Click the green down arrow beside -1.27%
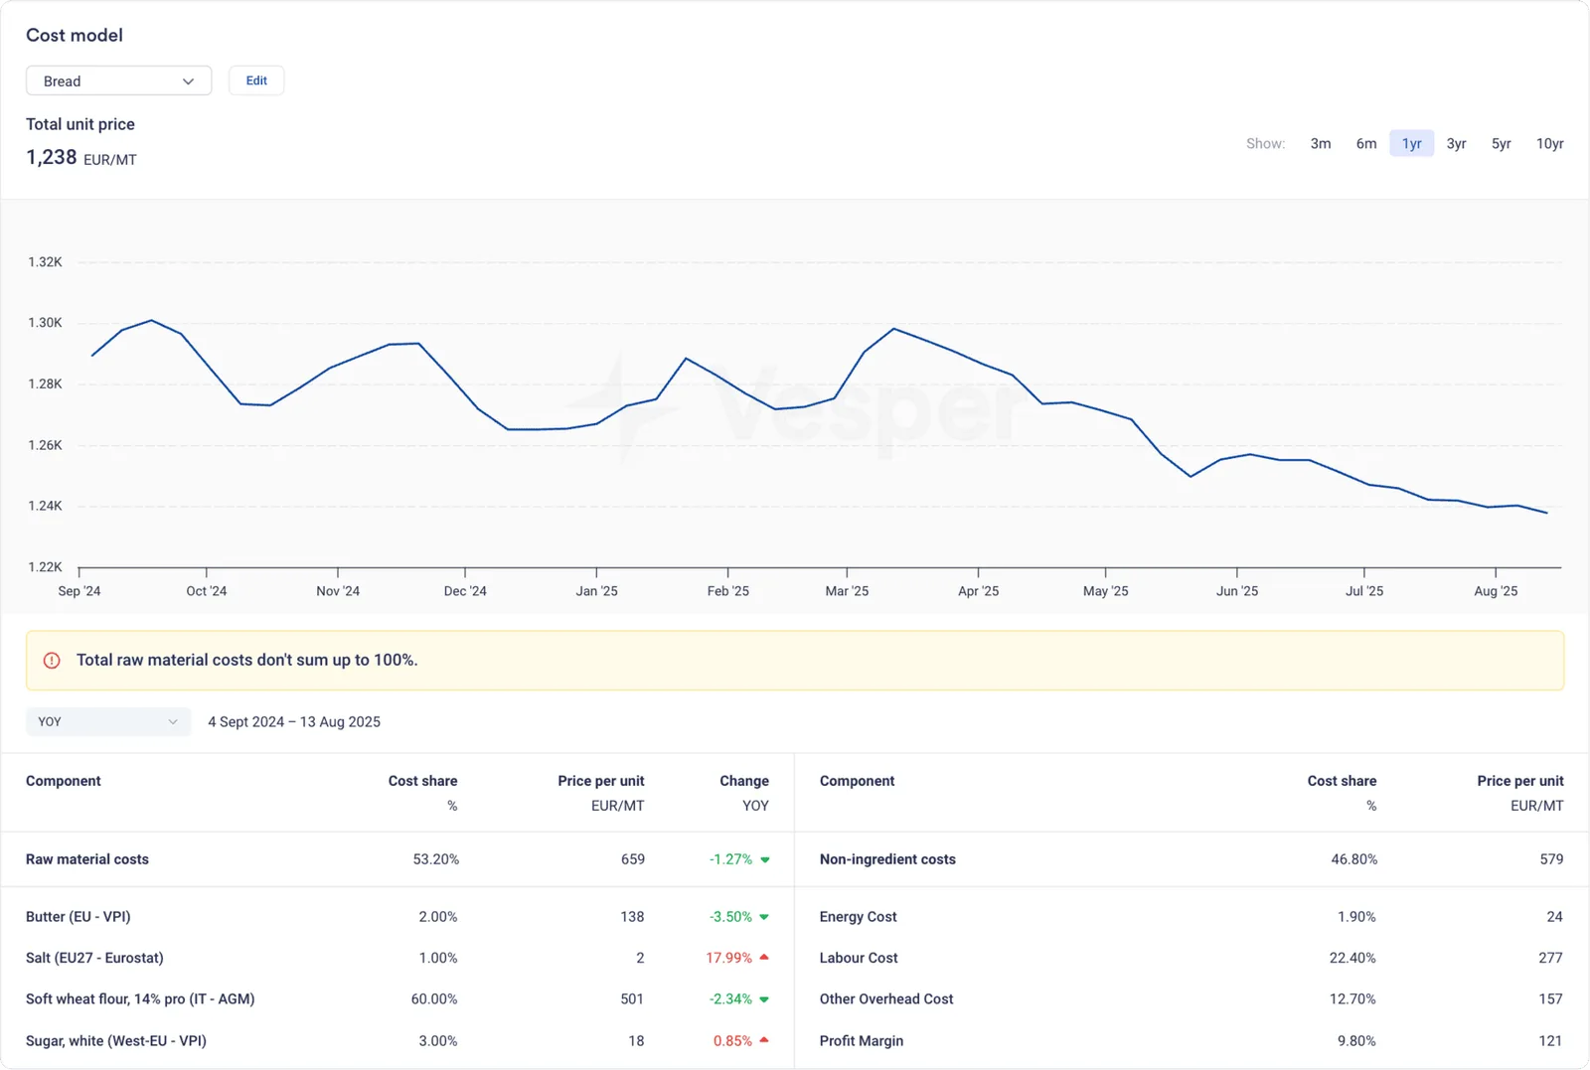Viewport: 1590px width, 1070px height. pyautogui.click(x=765, y=860)
